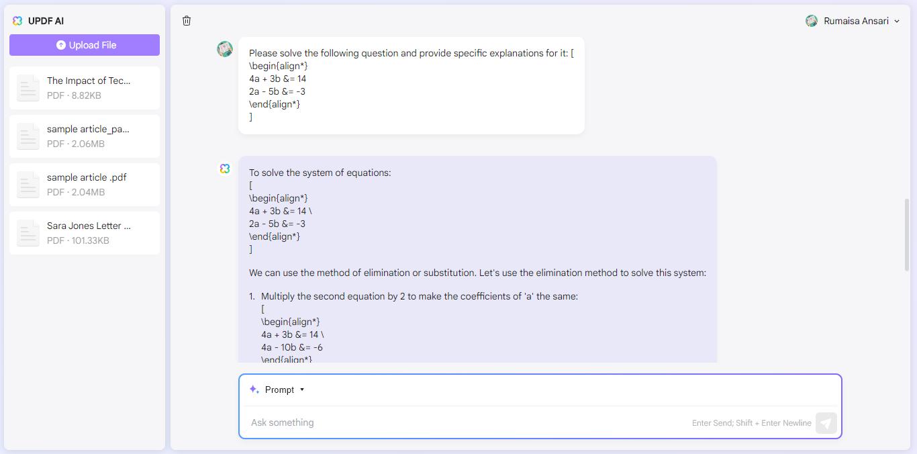917x454 pixels.
Task: Open The Impact of Tec... PDF
Action: pos(85,88)
